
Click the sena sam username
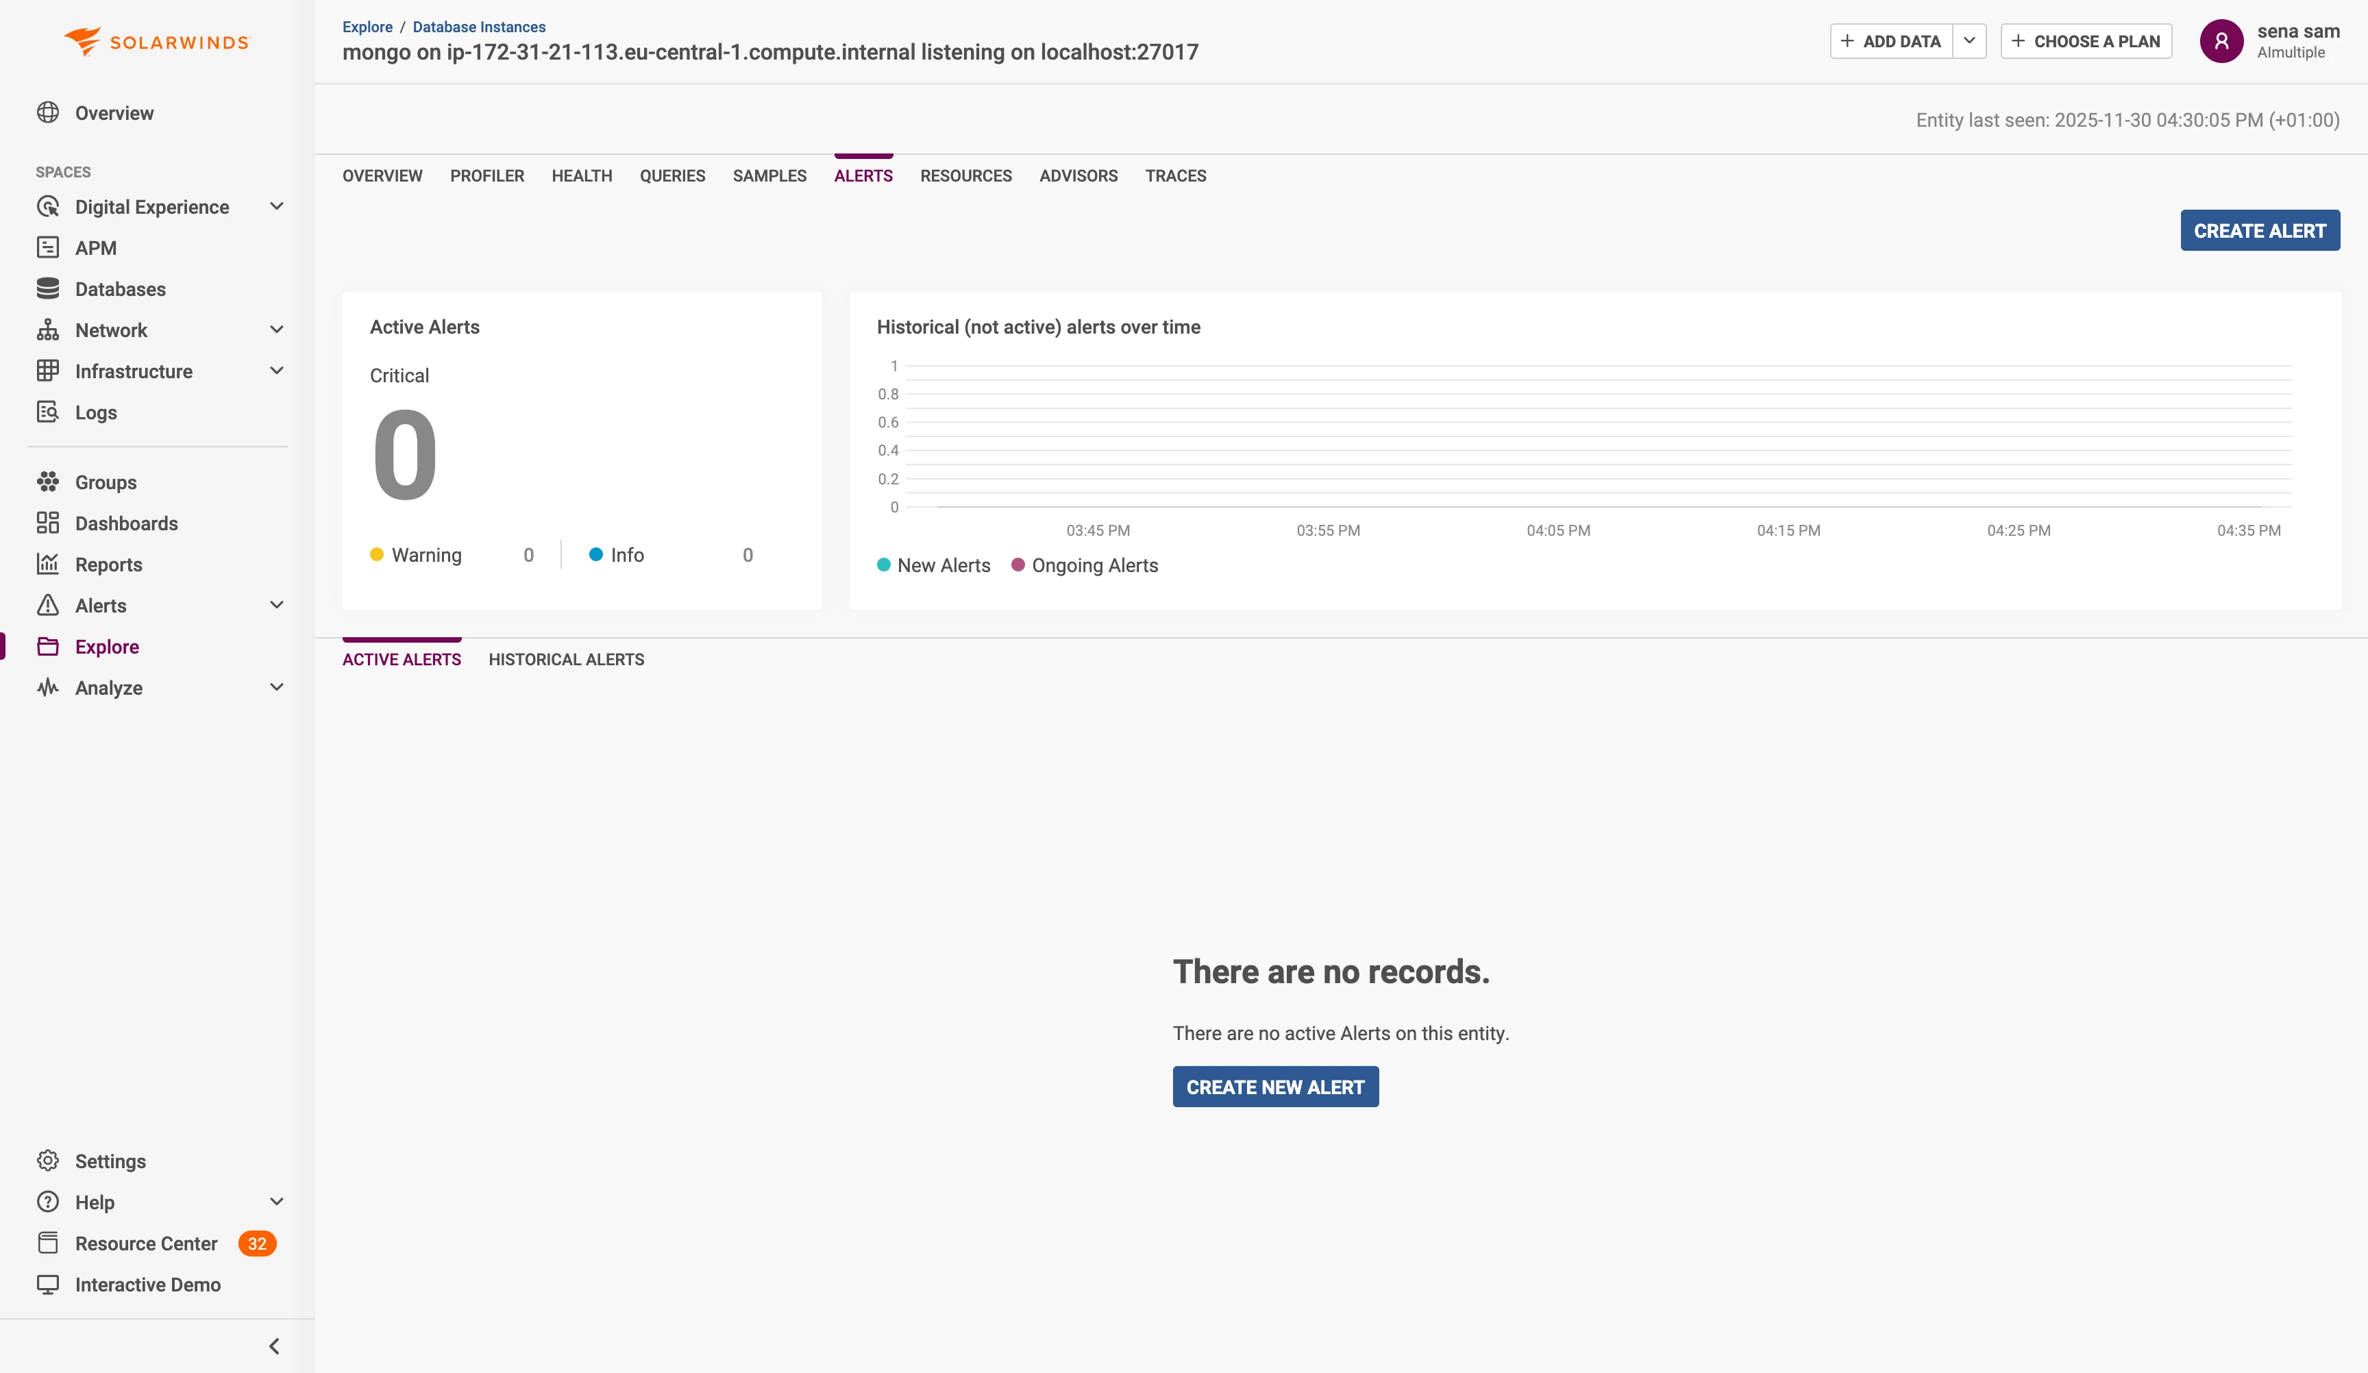click(x=2299, y=31)
